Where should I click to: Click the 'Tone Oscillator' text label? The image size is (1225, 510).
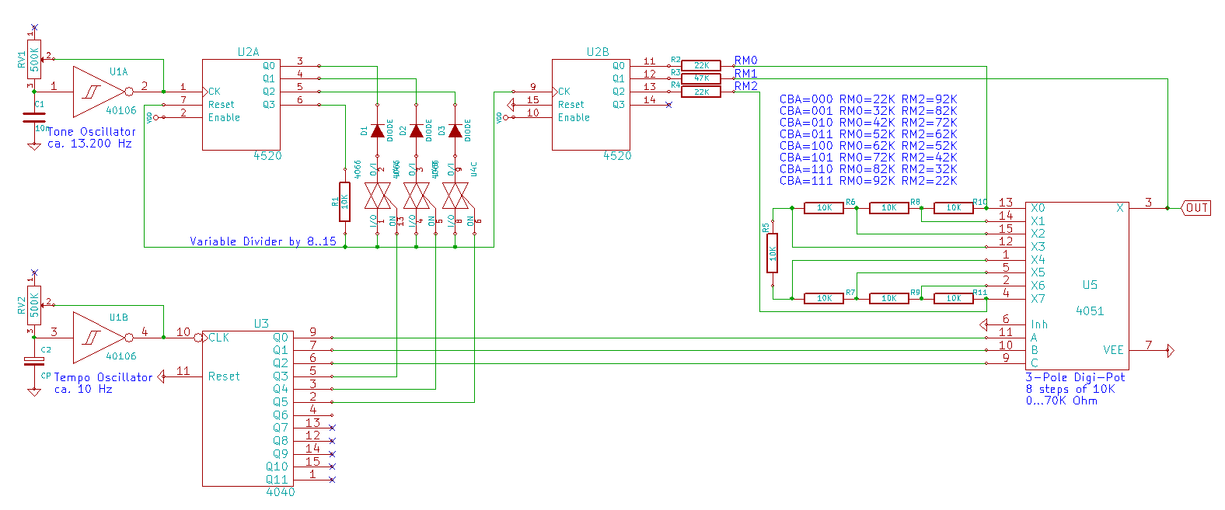(x=92, y=132)
